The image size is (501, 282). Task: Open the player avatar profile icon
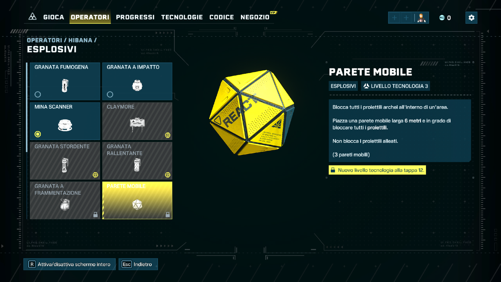(422, 18)
